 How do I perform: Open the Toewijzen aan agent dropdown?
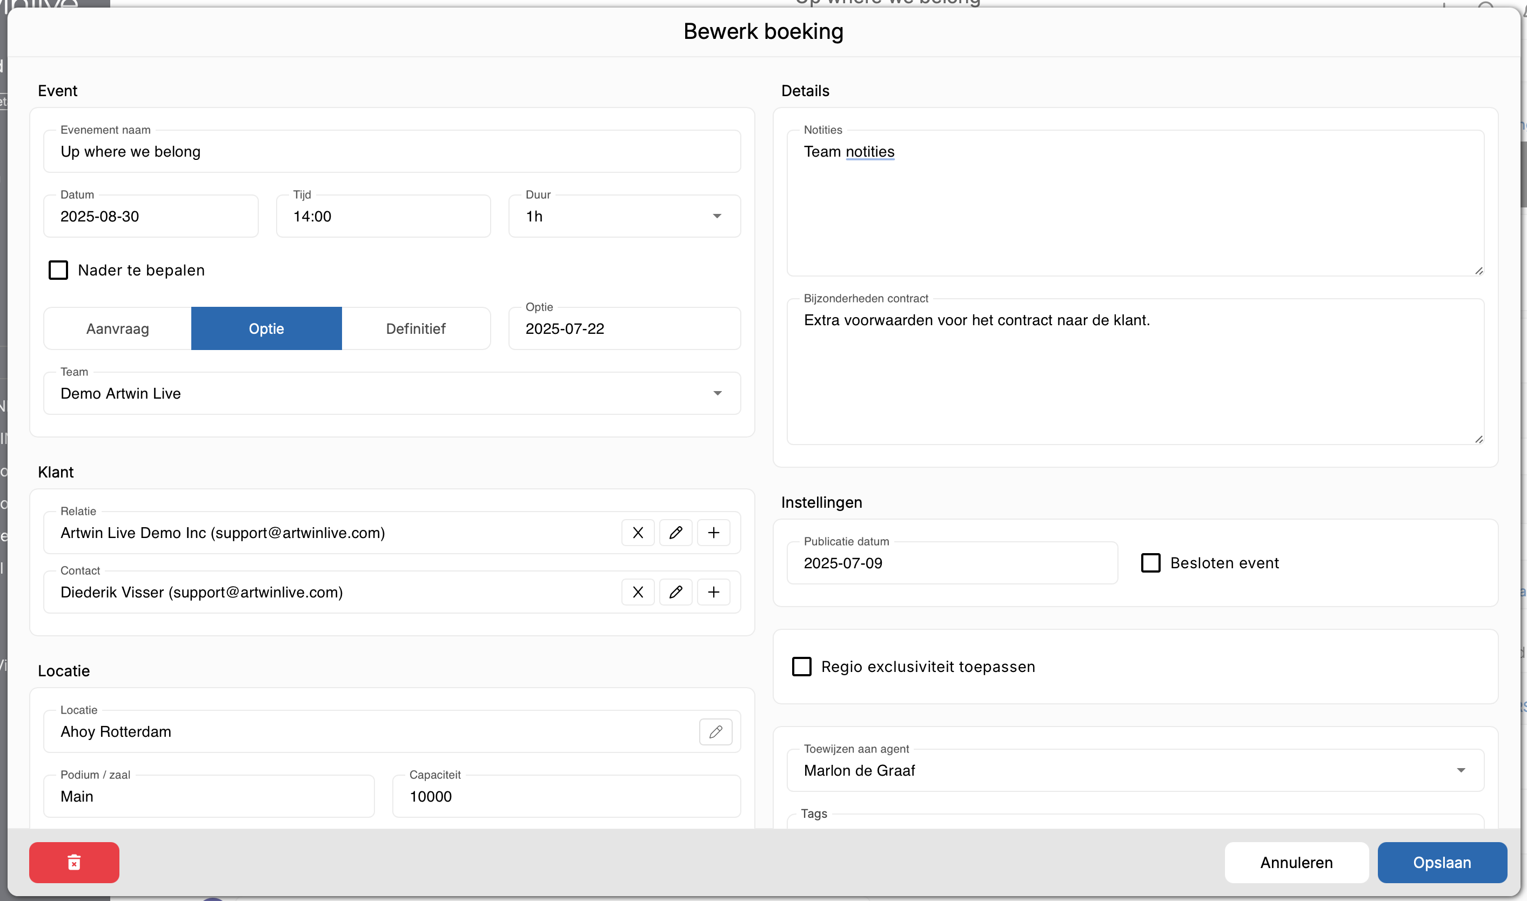pos(1135,770)
